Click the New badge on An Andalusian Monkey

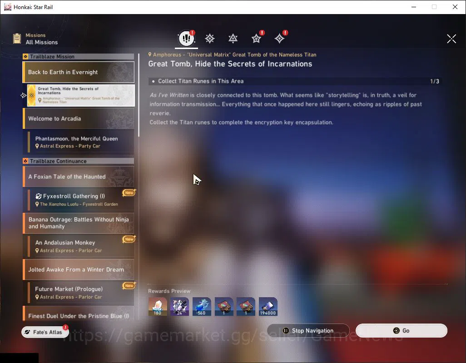point(129,239)
